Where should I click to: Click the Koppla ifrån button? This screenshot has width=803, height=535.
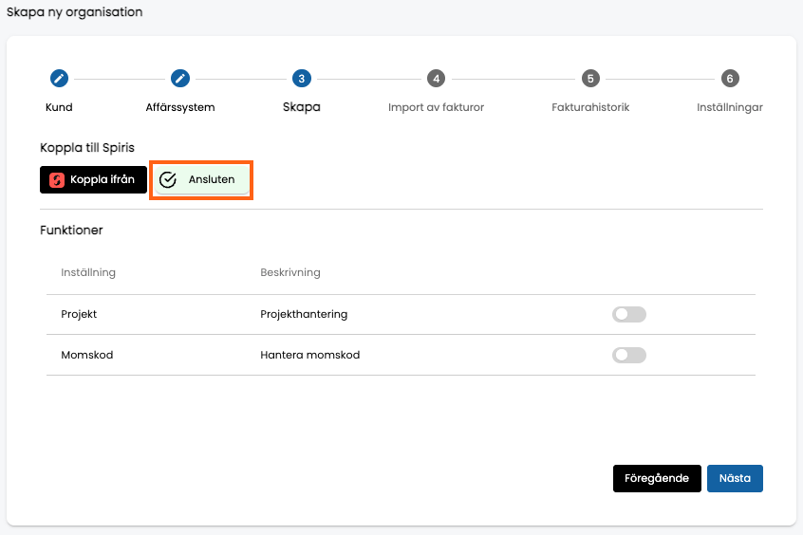(93, 179)
